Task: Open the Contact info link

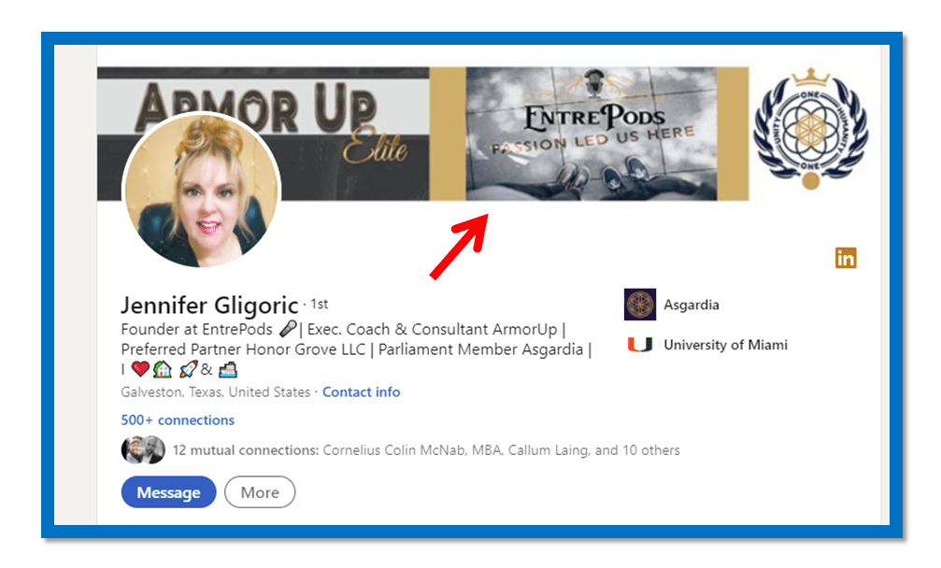Action: pyautogui.click(x=362, y=392)
